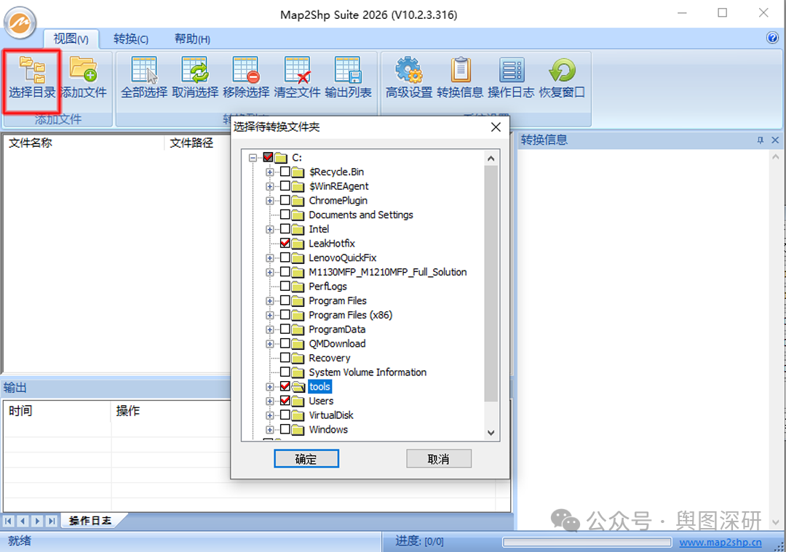Click the 取消选择 toolbar icon

tap(195, 70)
